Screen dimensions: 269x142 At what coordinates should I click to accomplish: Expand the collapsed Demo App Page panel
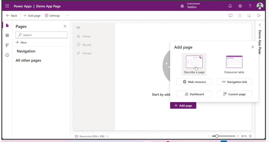(260, 25)
